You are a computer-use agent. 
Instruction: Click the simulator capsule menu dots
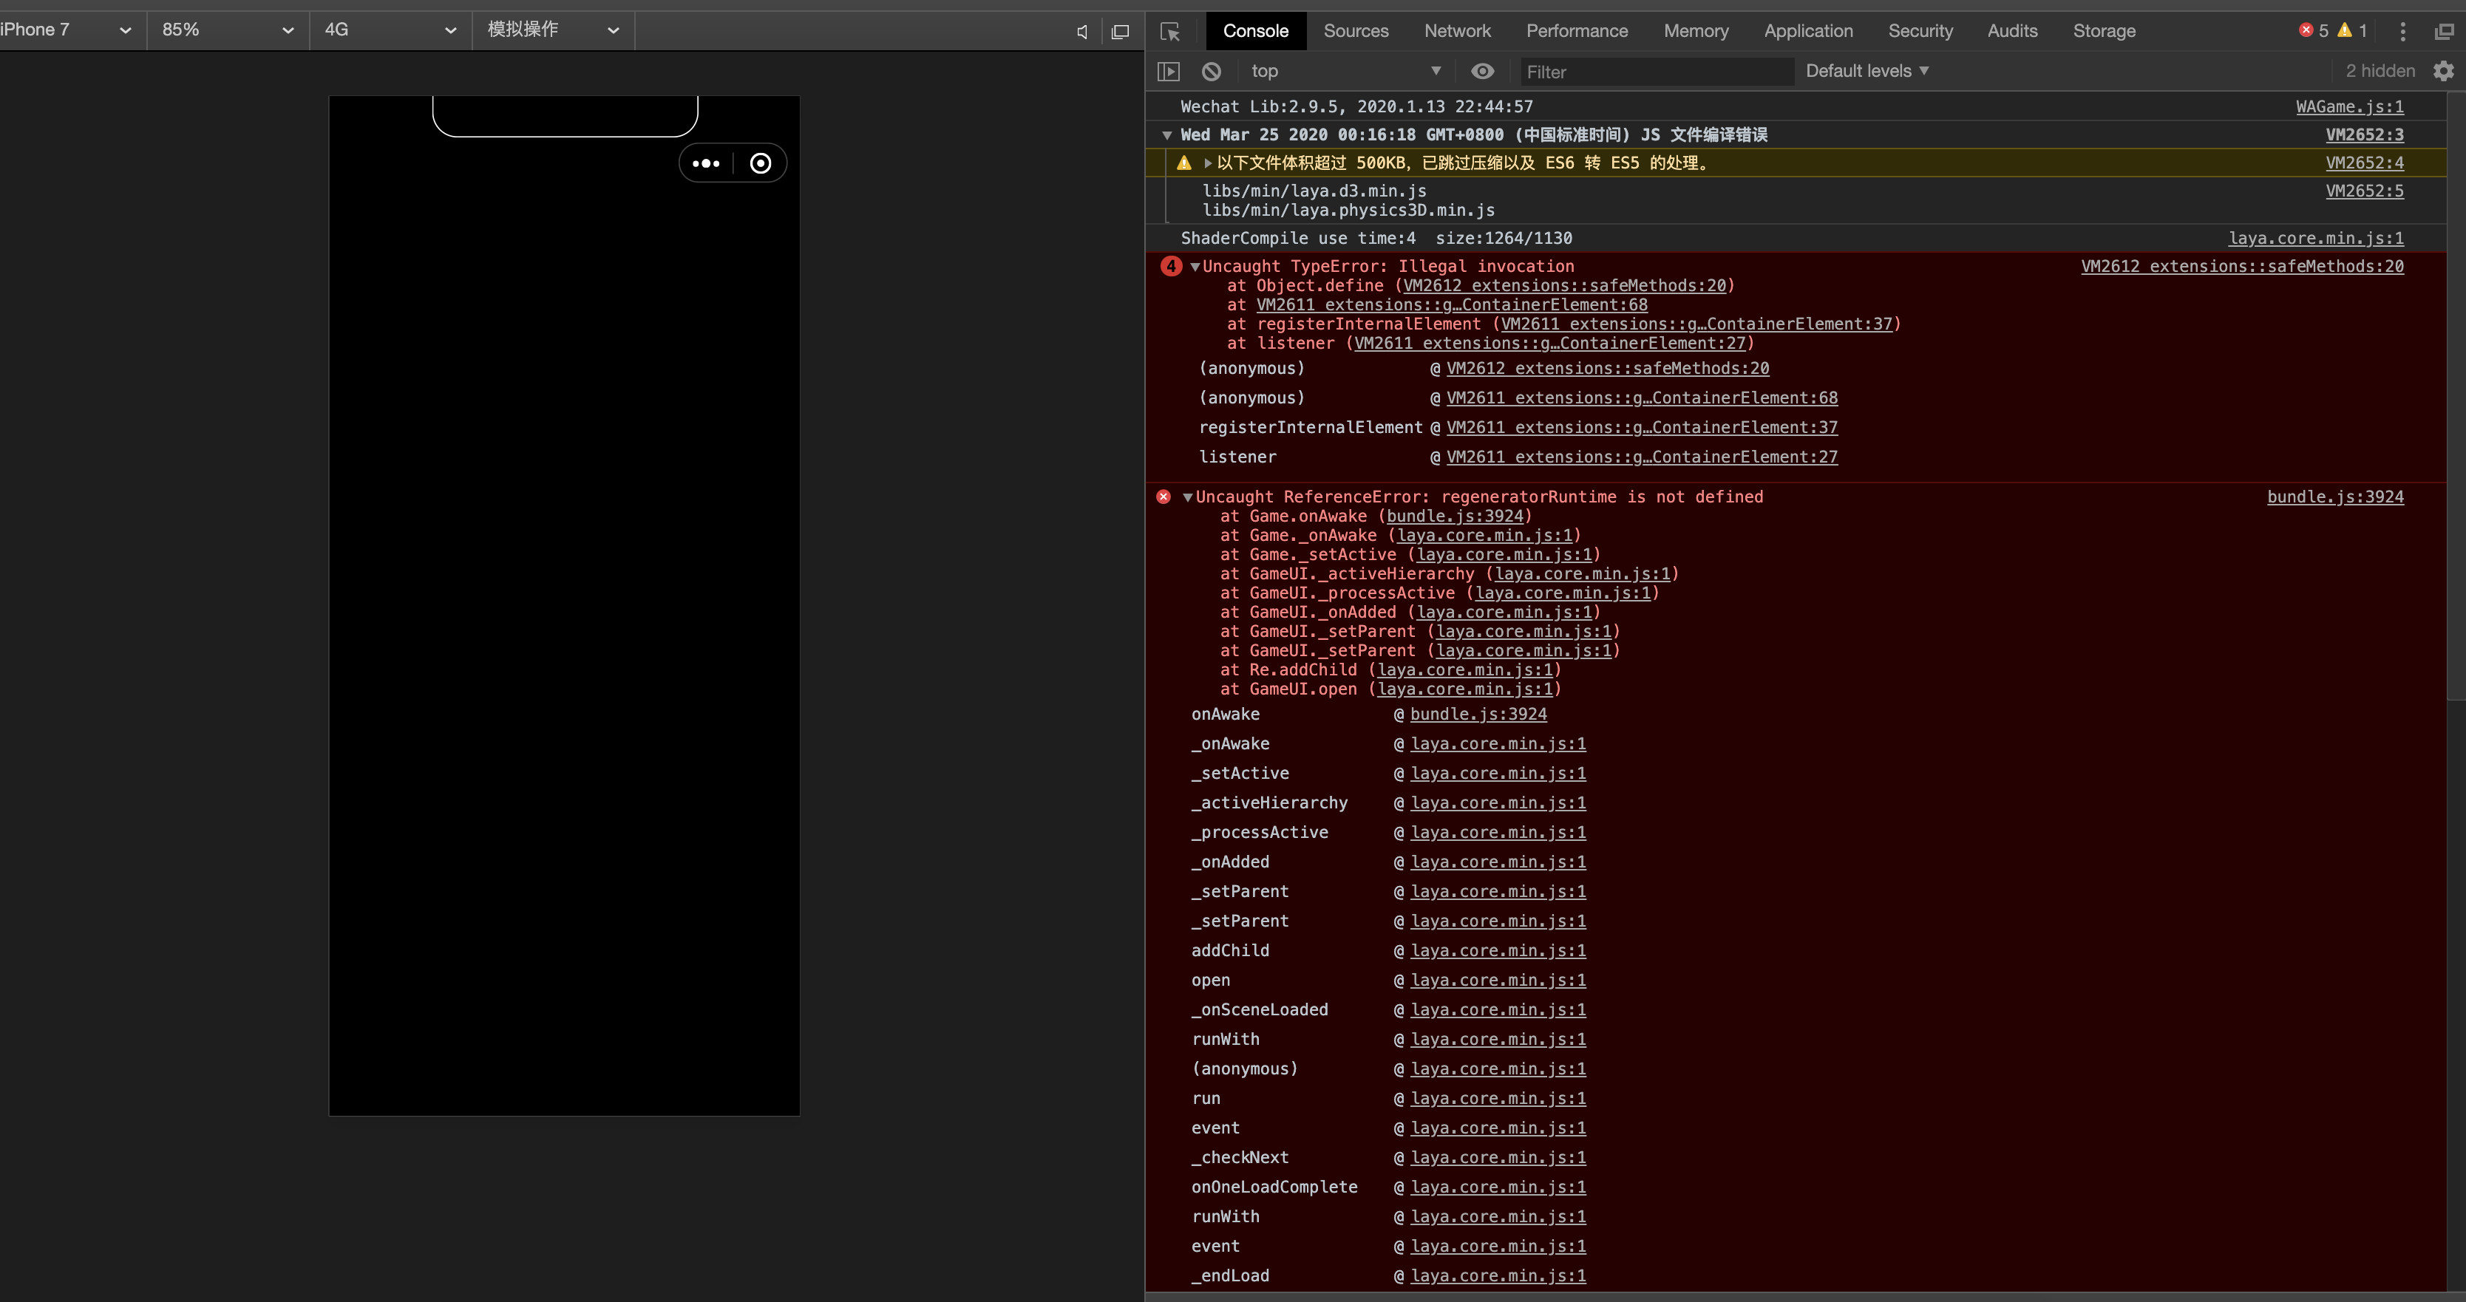[x=705, y=163]
